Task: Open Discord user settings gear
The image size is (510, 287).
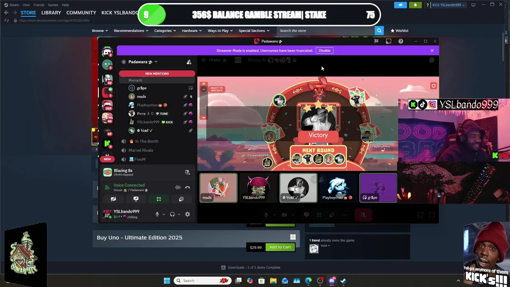Action: click(188, 214)
